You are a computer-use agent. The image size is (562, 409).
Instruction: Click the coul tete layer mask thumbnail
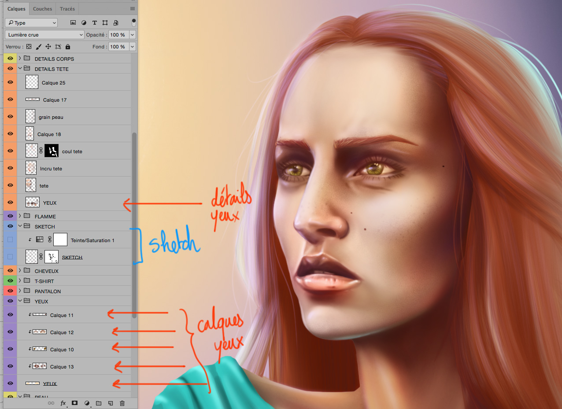[x=52, y=151]
